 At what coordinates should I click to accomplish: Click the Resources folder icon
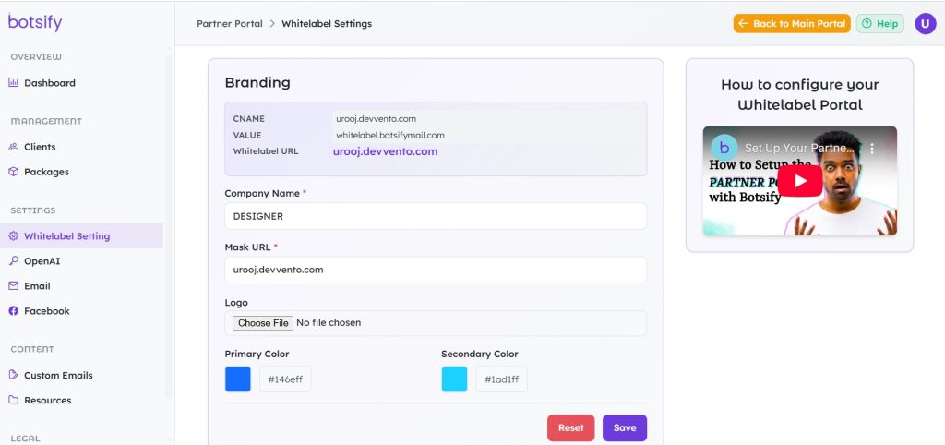coord(13,400)
